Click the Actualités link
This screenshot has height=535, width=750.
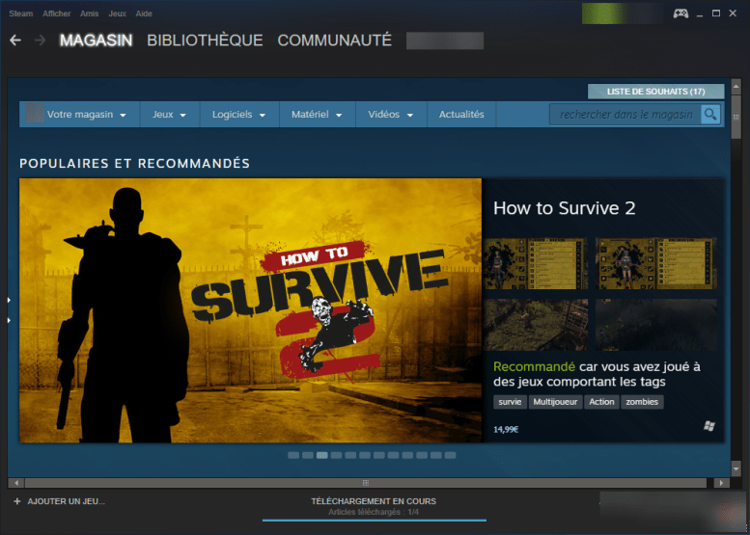[461, 115]
